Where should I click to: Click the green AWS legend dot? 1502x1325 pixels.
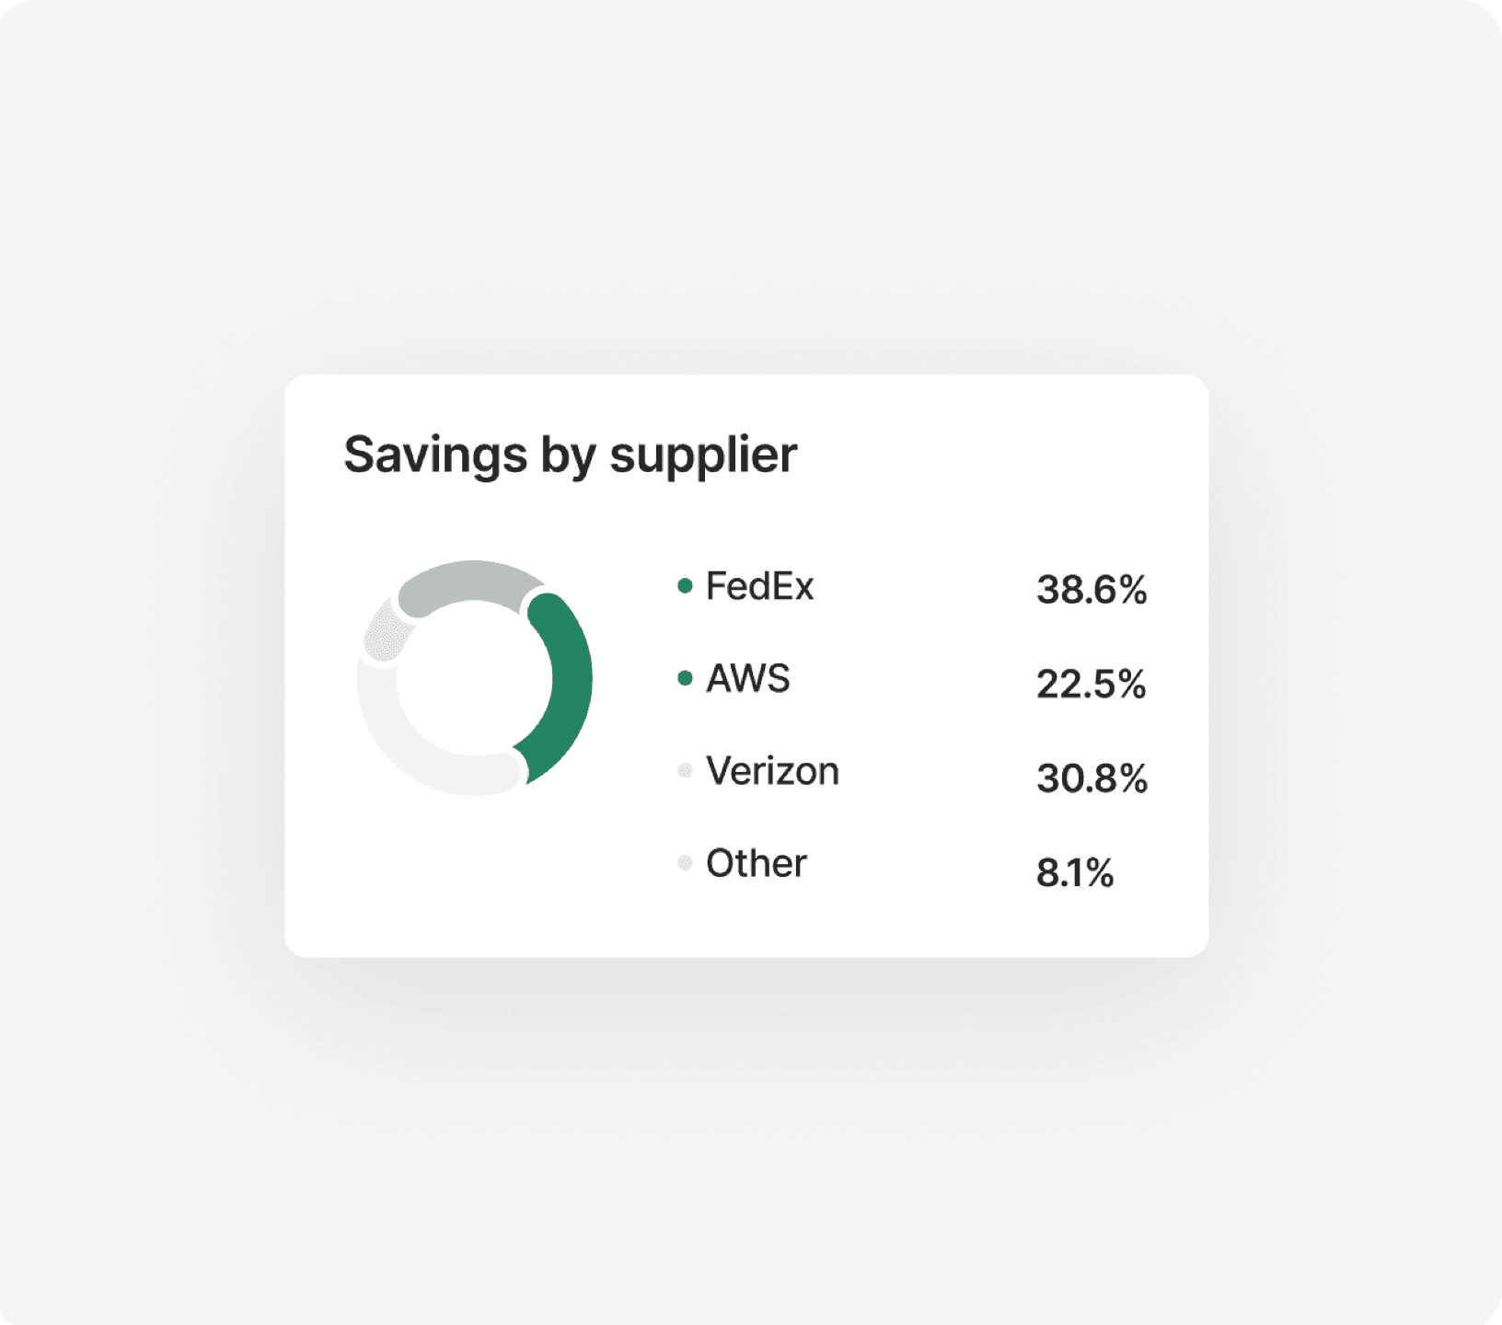[685, 678]
